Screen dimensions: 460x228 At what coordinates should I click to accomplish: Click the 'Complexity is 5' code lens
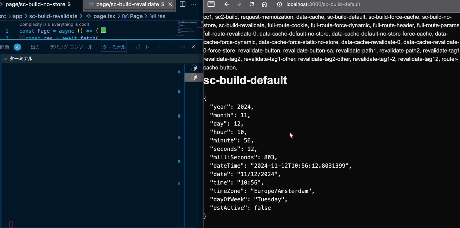pos(54,25)
